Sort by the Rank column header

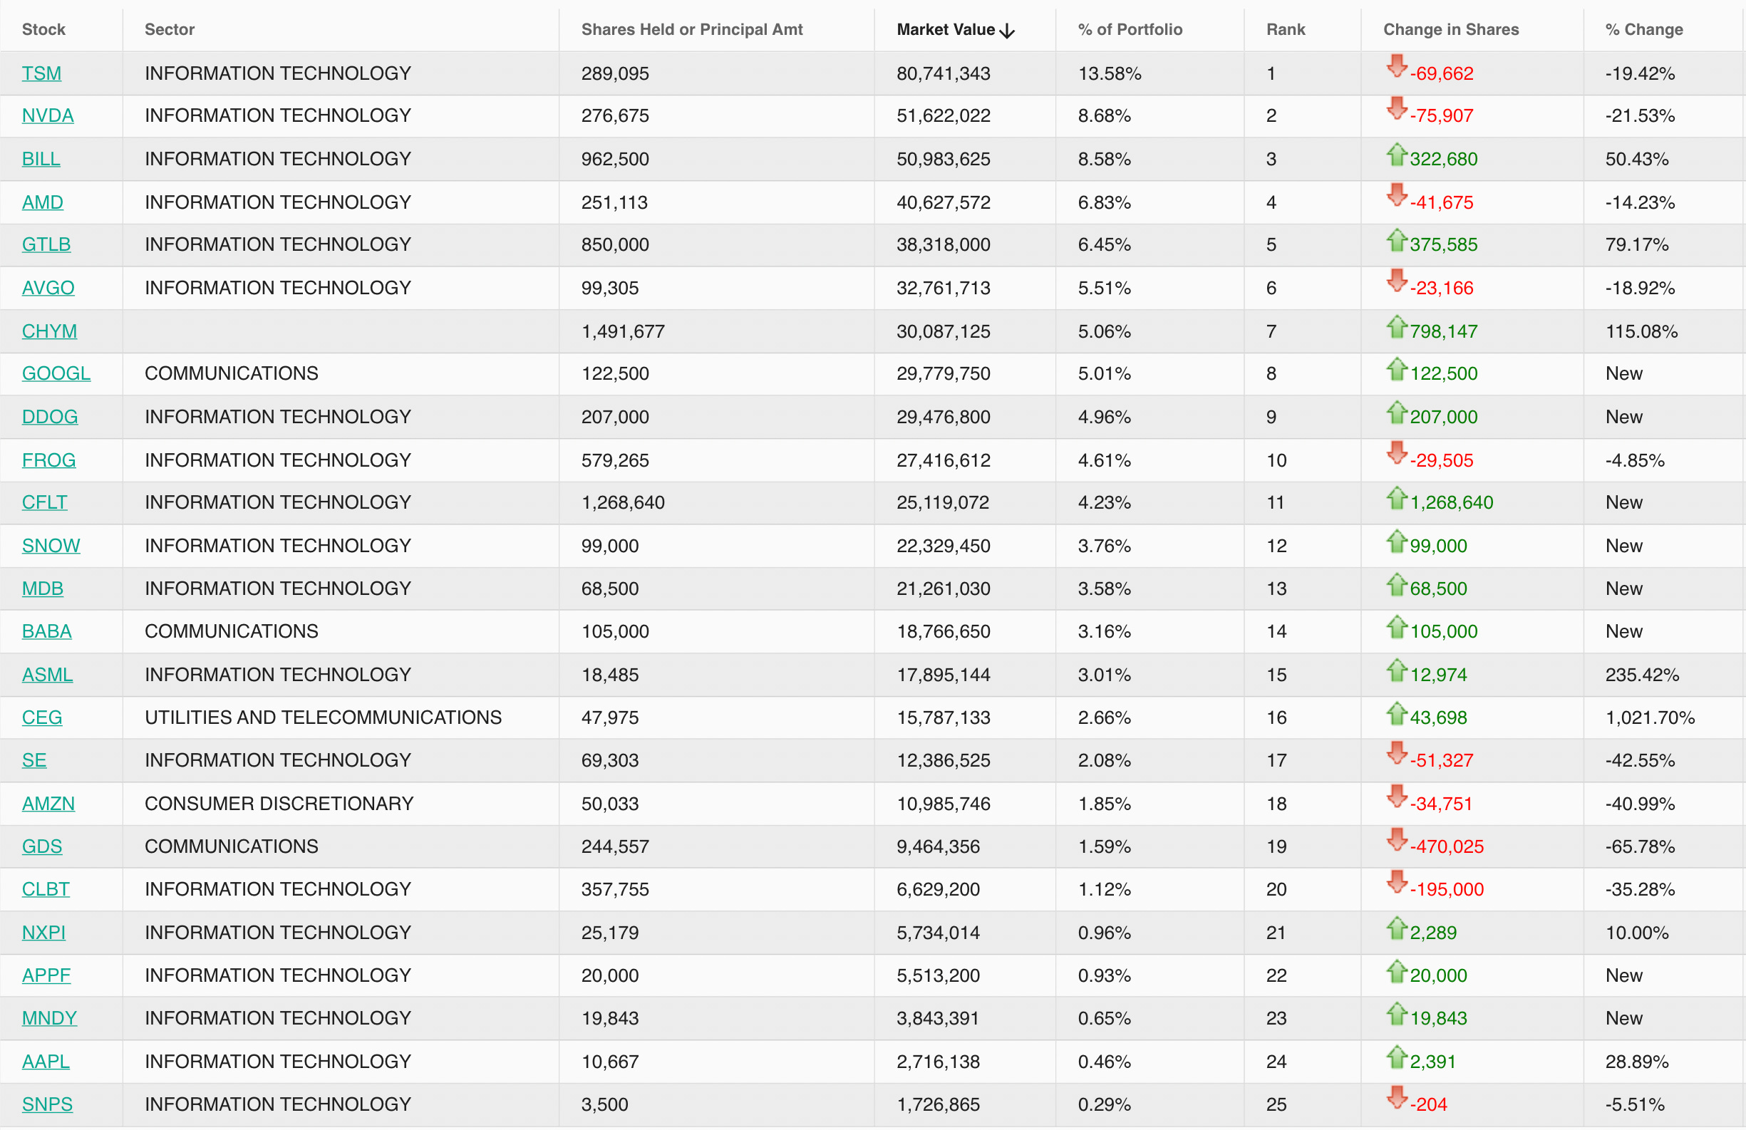pos(1286,29)
